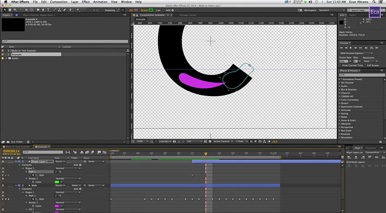The width and height of the screenshot is (386, 213).
Task: Expand the Color Correction effects category
Action: point(340,100)
